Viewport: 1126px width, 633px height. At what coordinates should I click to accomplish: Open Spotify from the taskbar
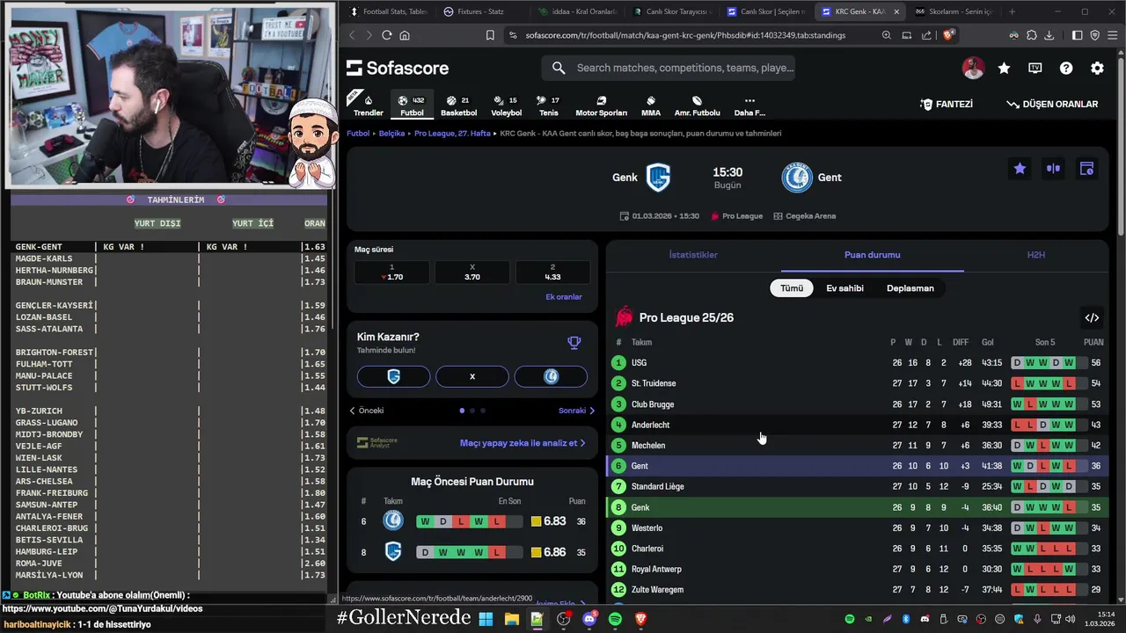[615, 619]
